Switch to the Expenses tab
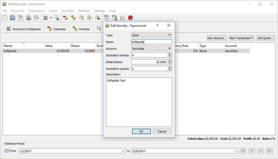 (x=57, y=29)
